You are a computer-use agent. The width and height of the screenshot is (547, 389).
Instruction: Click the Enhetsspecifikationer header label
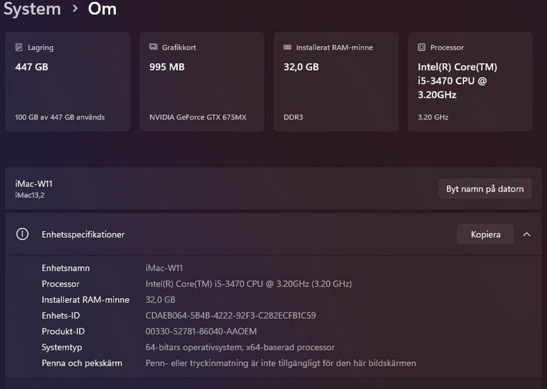tap(83, 235)
